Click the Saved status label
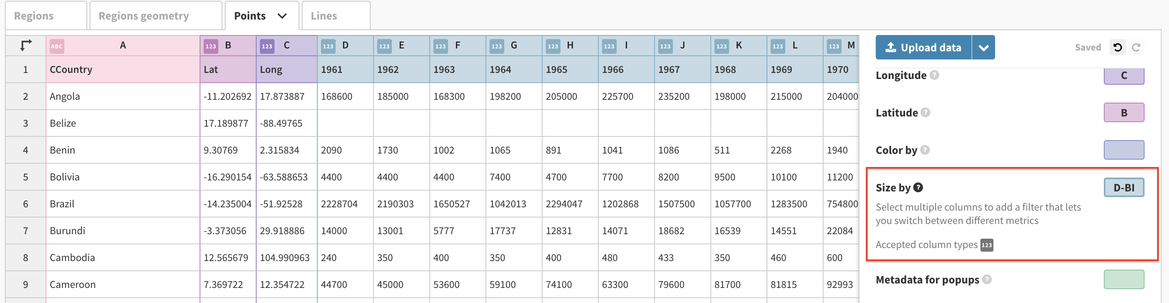The width and height of the screenshot is (1169, 303). [1088, 47]
